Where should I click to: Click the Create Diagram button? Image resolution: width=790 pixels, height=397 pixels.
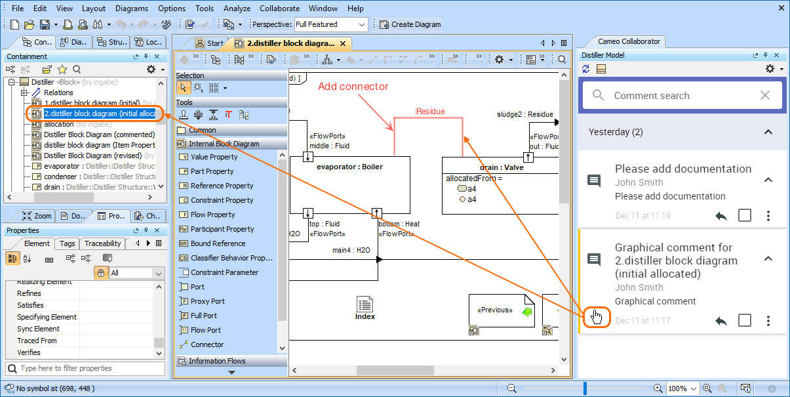(x=410, y=24)
